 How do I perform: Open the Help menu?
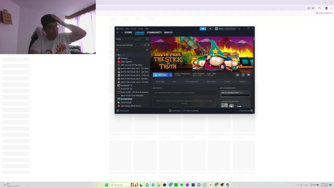click(x=147, y=29)
